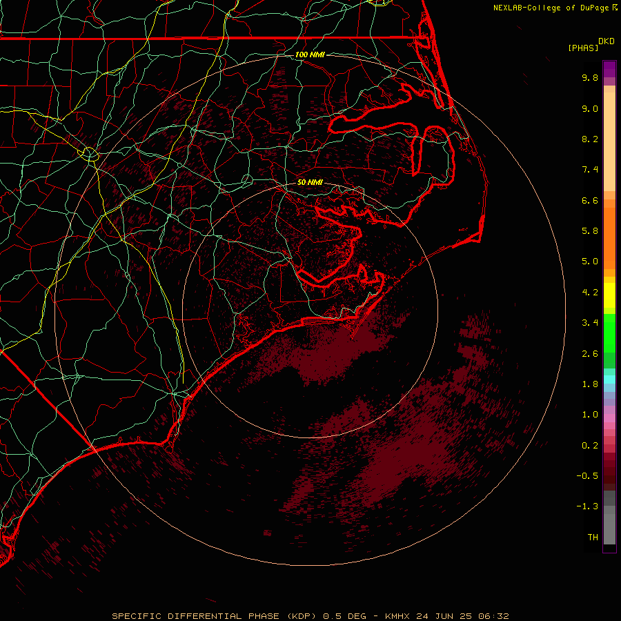
Task: Click the NEXLAB-College of DuPage title text
Action: pyautogui.click(x=552, y=8)
